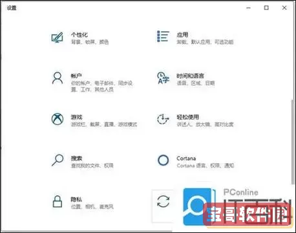Select the 隐私 heading label
Image resolution: width=296 pixels, height=233 pixels.
pyautogui.click(x=76, y=199)
